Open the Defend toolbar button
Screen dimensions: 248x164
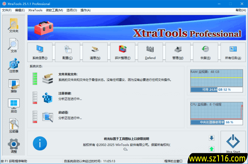[150, 52]
